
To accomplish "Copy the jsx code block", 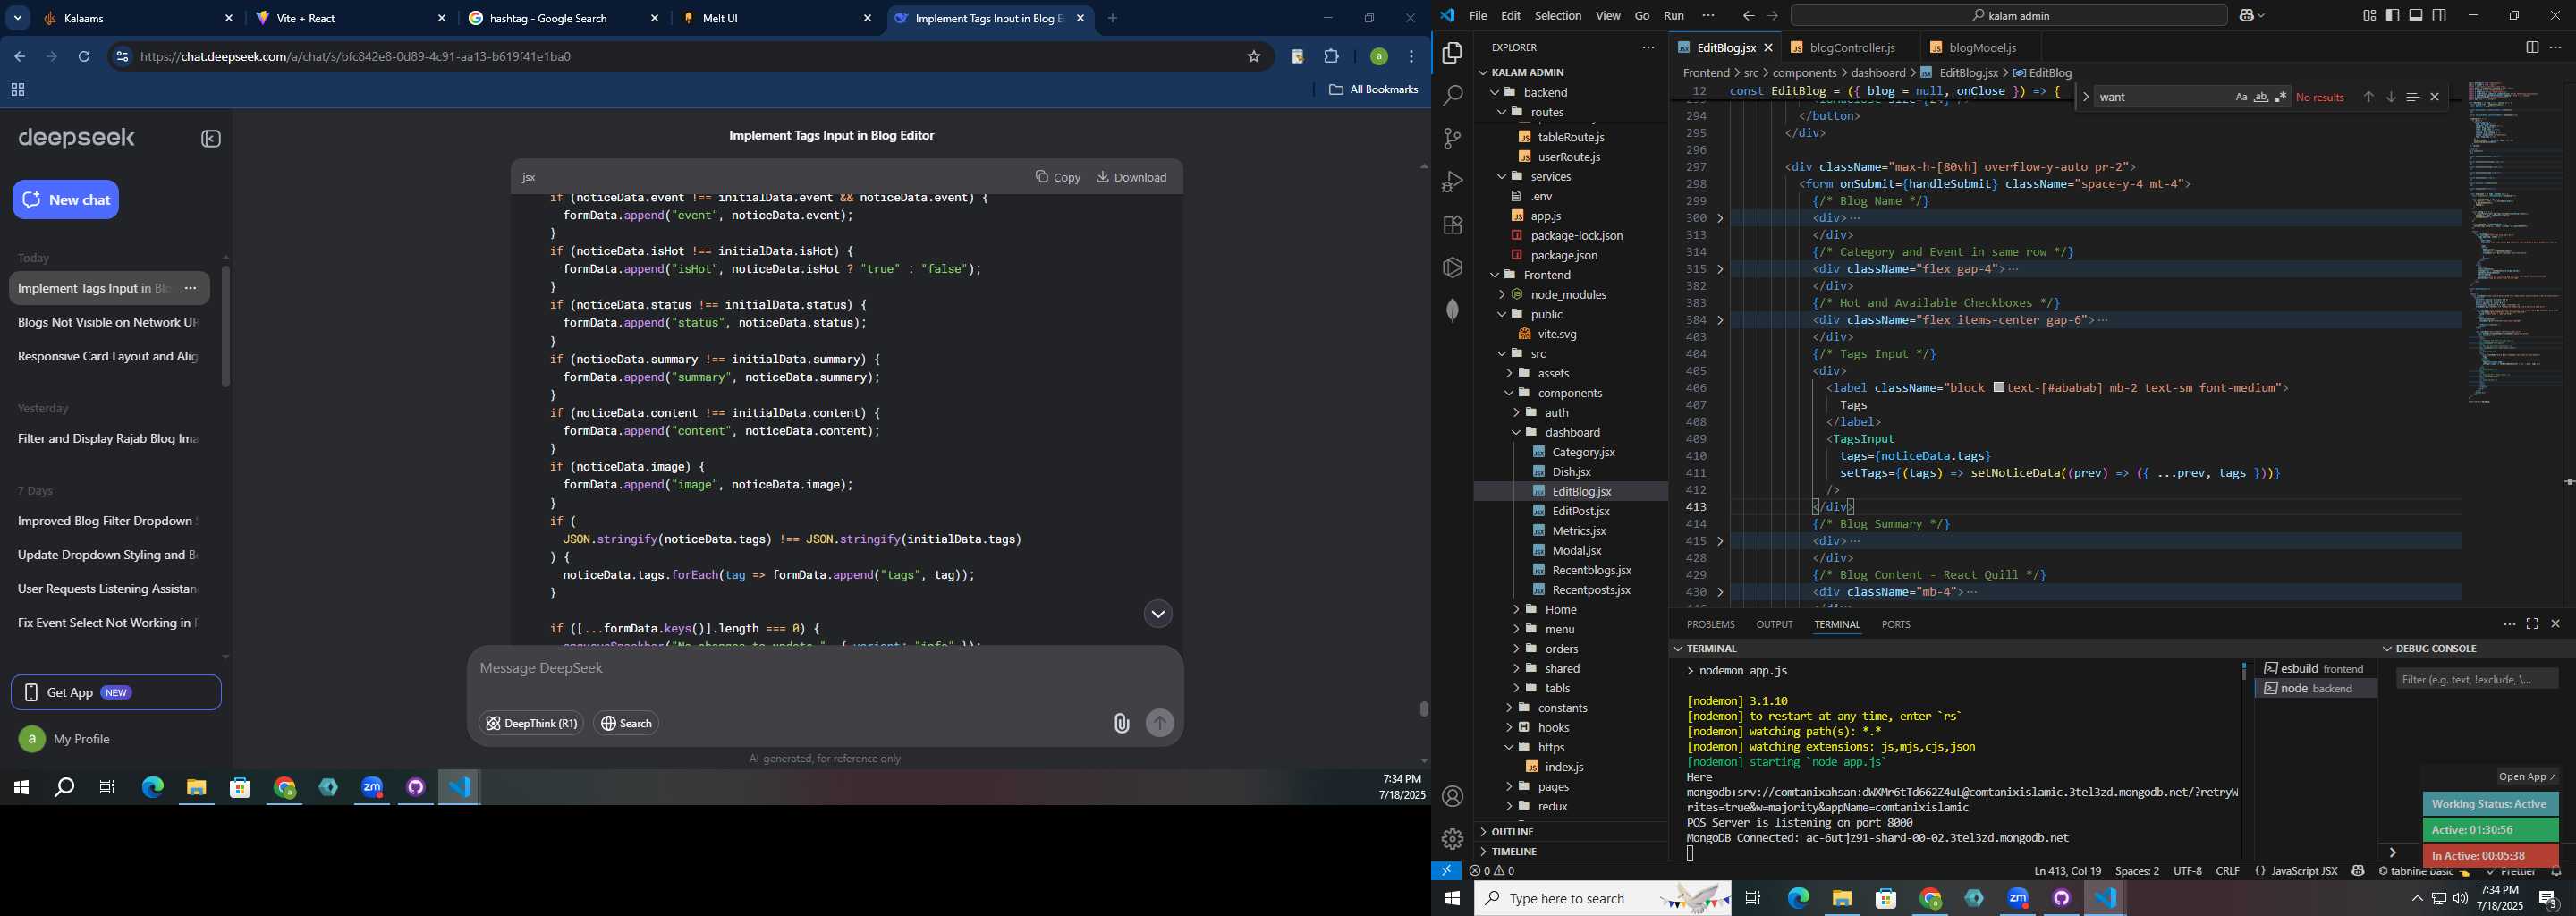I will click(x=1058, y=177).
